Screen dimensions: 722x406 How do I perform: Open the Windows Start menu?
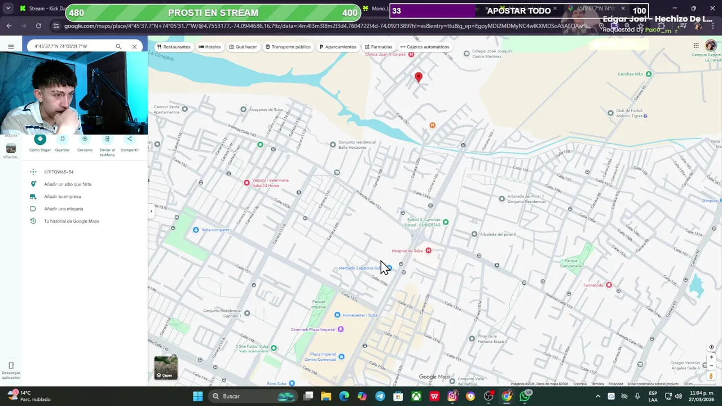197,396
